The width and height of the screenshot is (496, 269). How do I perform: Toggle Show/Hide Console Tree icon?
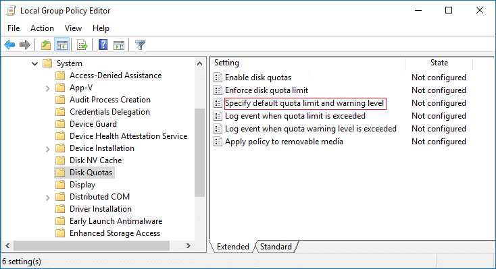click(62, 44)
